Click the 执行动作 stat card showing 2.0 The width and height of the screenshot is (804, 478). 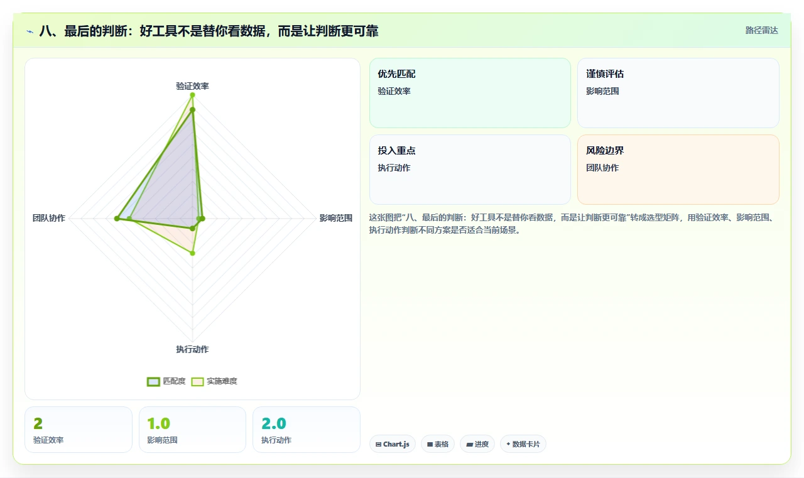point(307,430)
